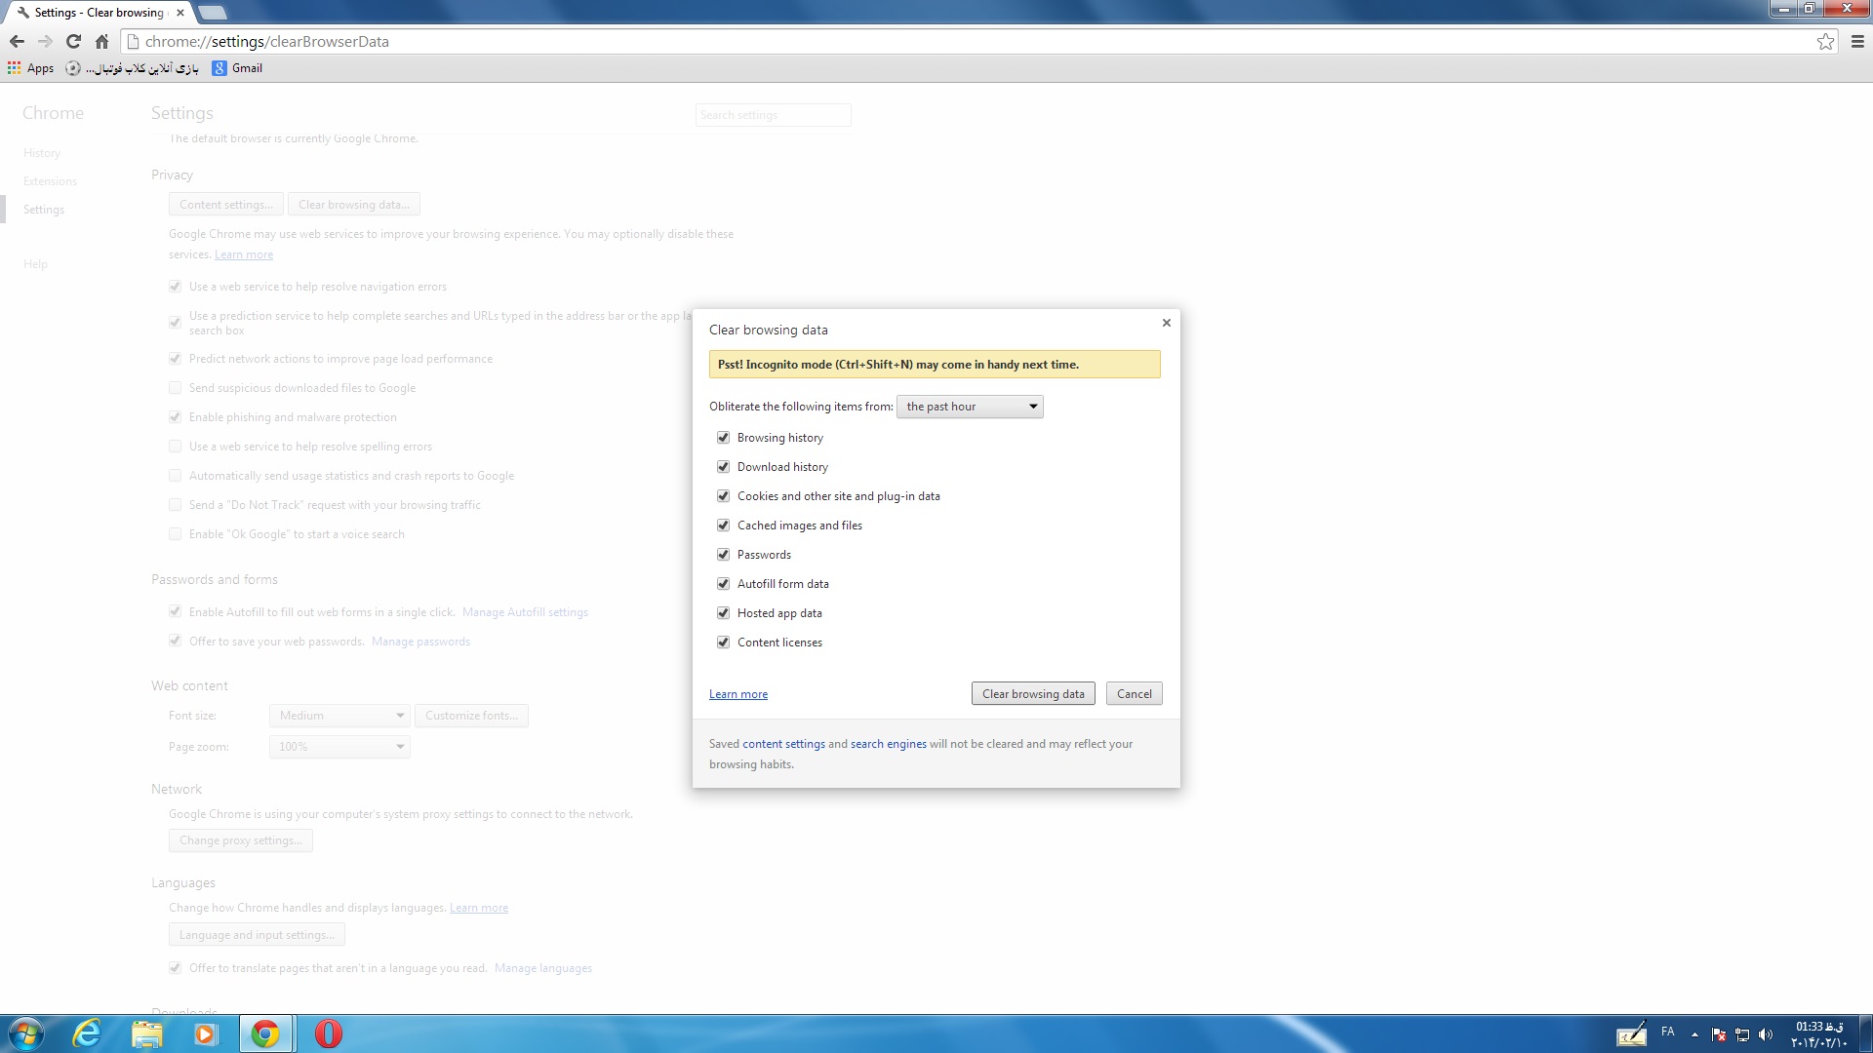1873x1053 pixels.
Task: Go to the home page icon
Action: (101, 41)
